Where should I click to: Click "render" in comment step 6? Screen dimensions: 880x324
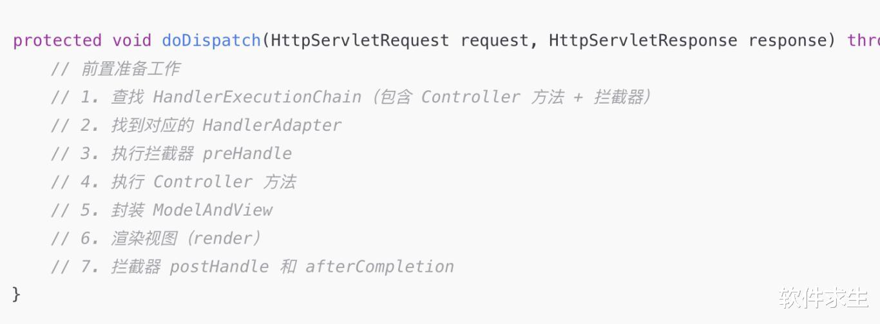pyautogui.click(x=222, y=239)
